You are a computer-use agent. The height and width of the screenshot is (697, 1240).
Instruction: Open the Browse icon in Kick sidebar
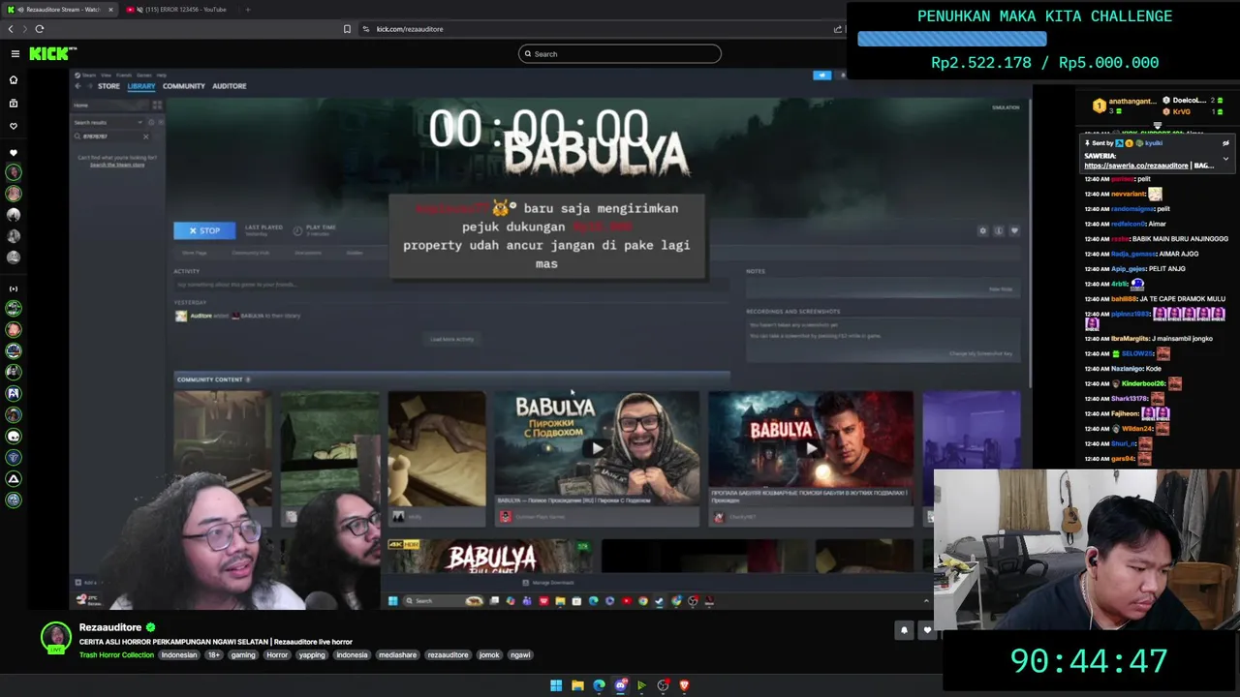(14, 103)
